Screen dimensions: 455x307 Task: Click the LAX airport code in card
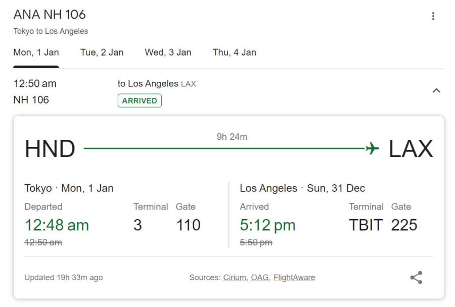pyautogui.click(x=411, y=149)
